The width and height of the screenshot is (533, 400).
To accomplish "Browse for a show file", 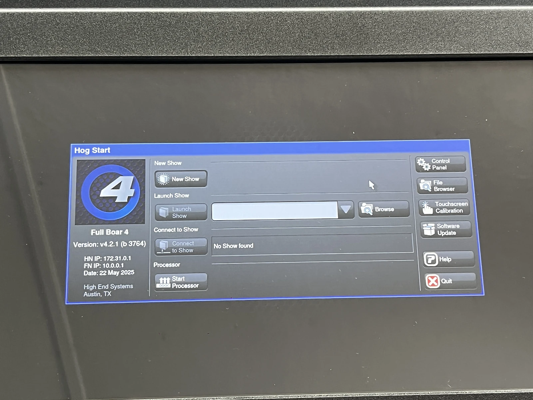I will pos(384,209).
